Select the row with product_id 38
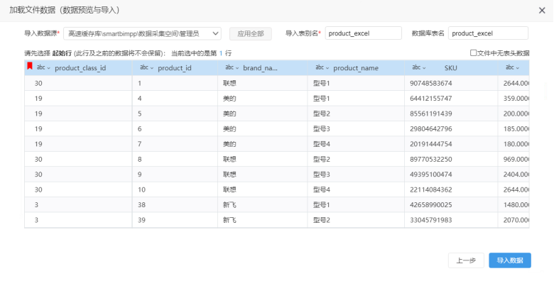 [277, 205]
